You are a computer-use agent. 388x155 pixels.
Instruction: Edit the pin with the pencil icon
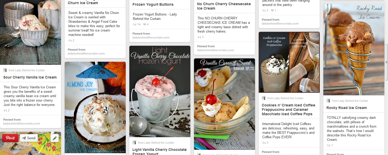pyautogui.click(x=55, y=138)
